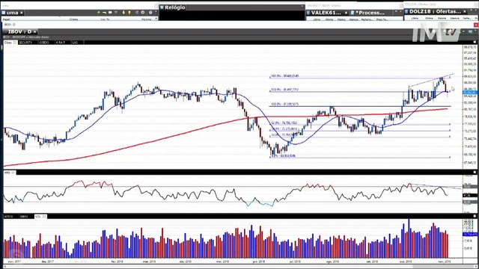Click the yellow up arrow icon in uma toolbar
The image size is (479, 269).
click(x=129, y=13)
